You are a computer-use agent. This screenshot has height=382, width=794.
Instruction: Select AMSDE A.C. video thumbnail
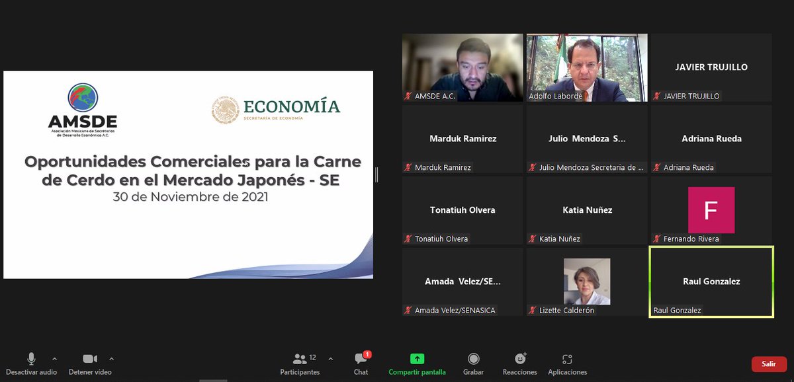pyautogui.click(x=463, y=67)
